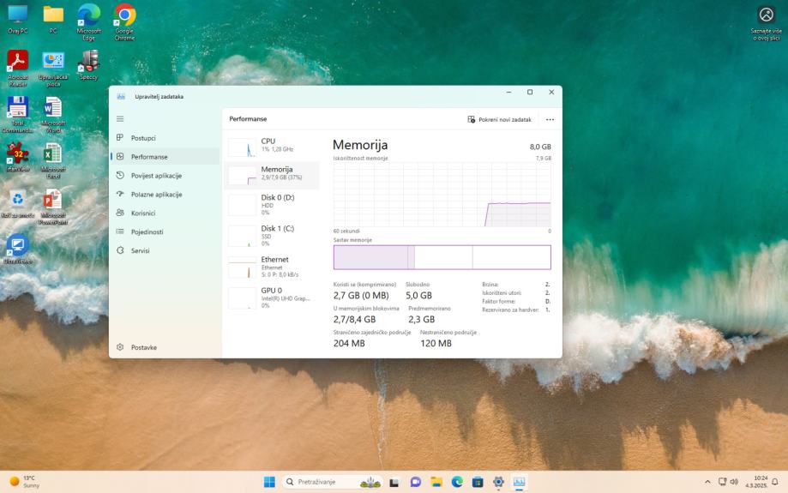
Task: Open the Polazne aplikacije startup page
Action: (156, 195)
